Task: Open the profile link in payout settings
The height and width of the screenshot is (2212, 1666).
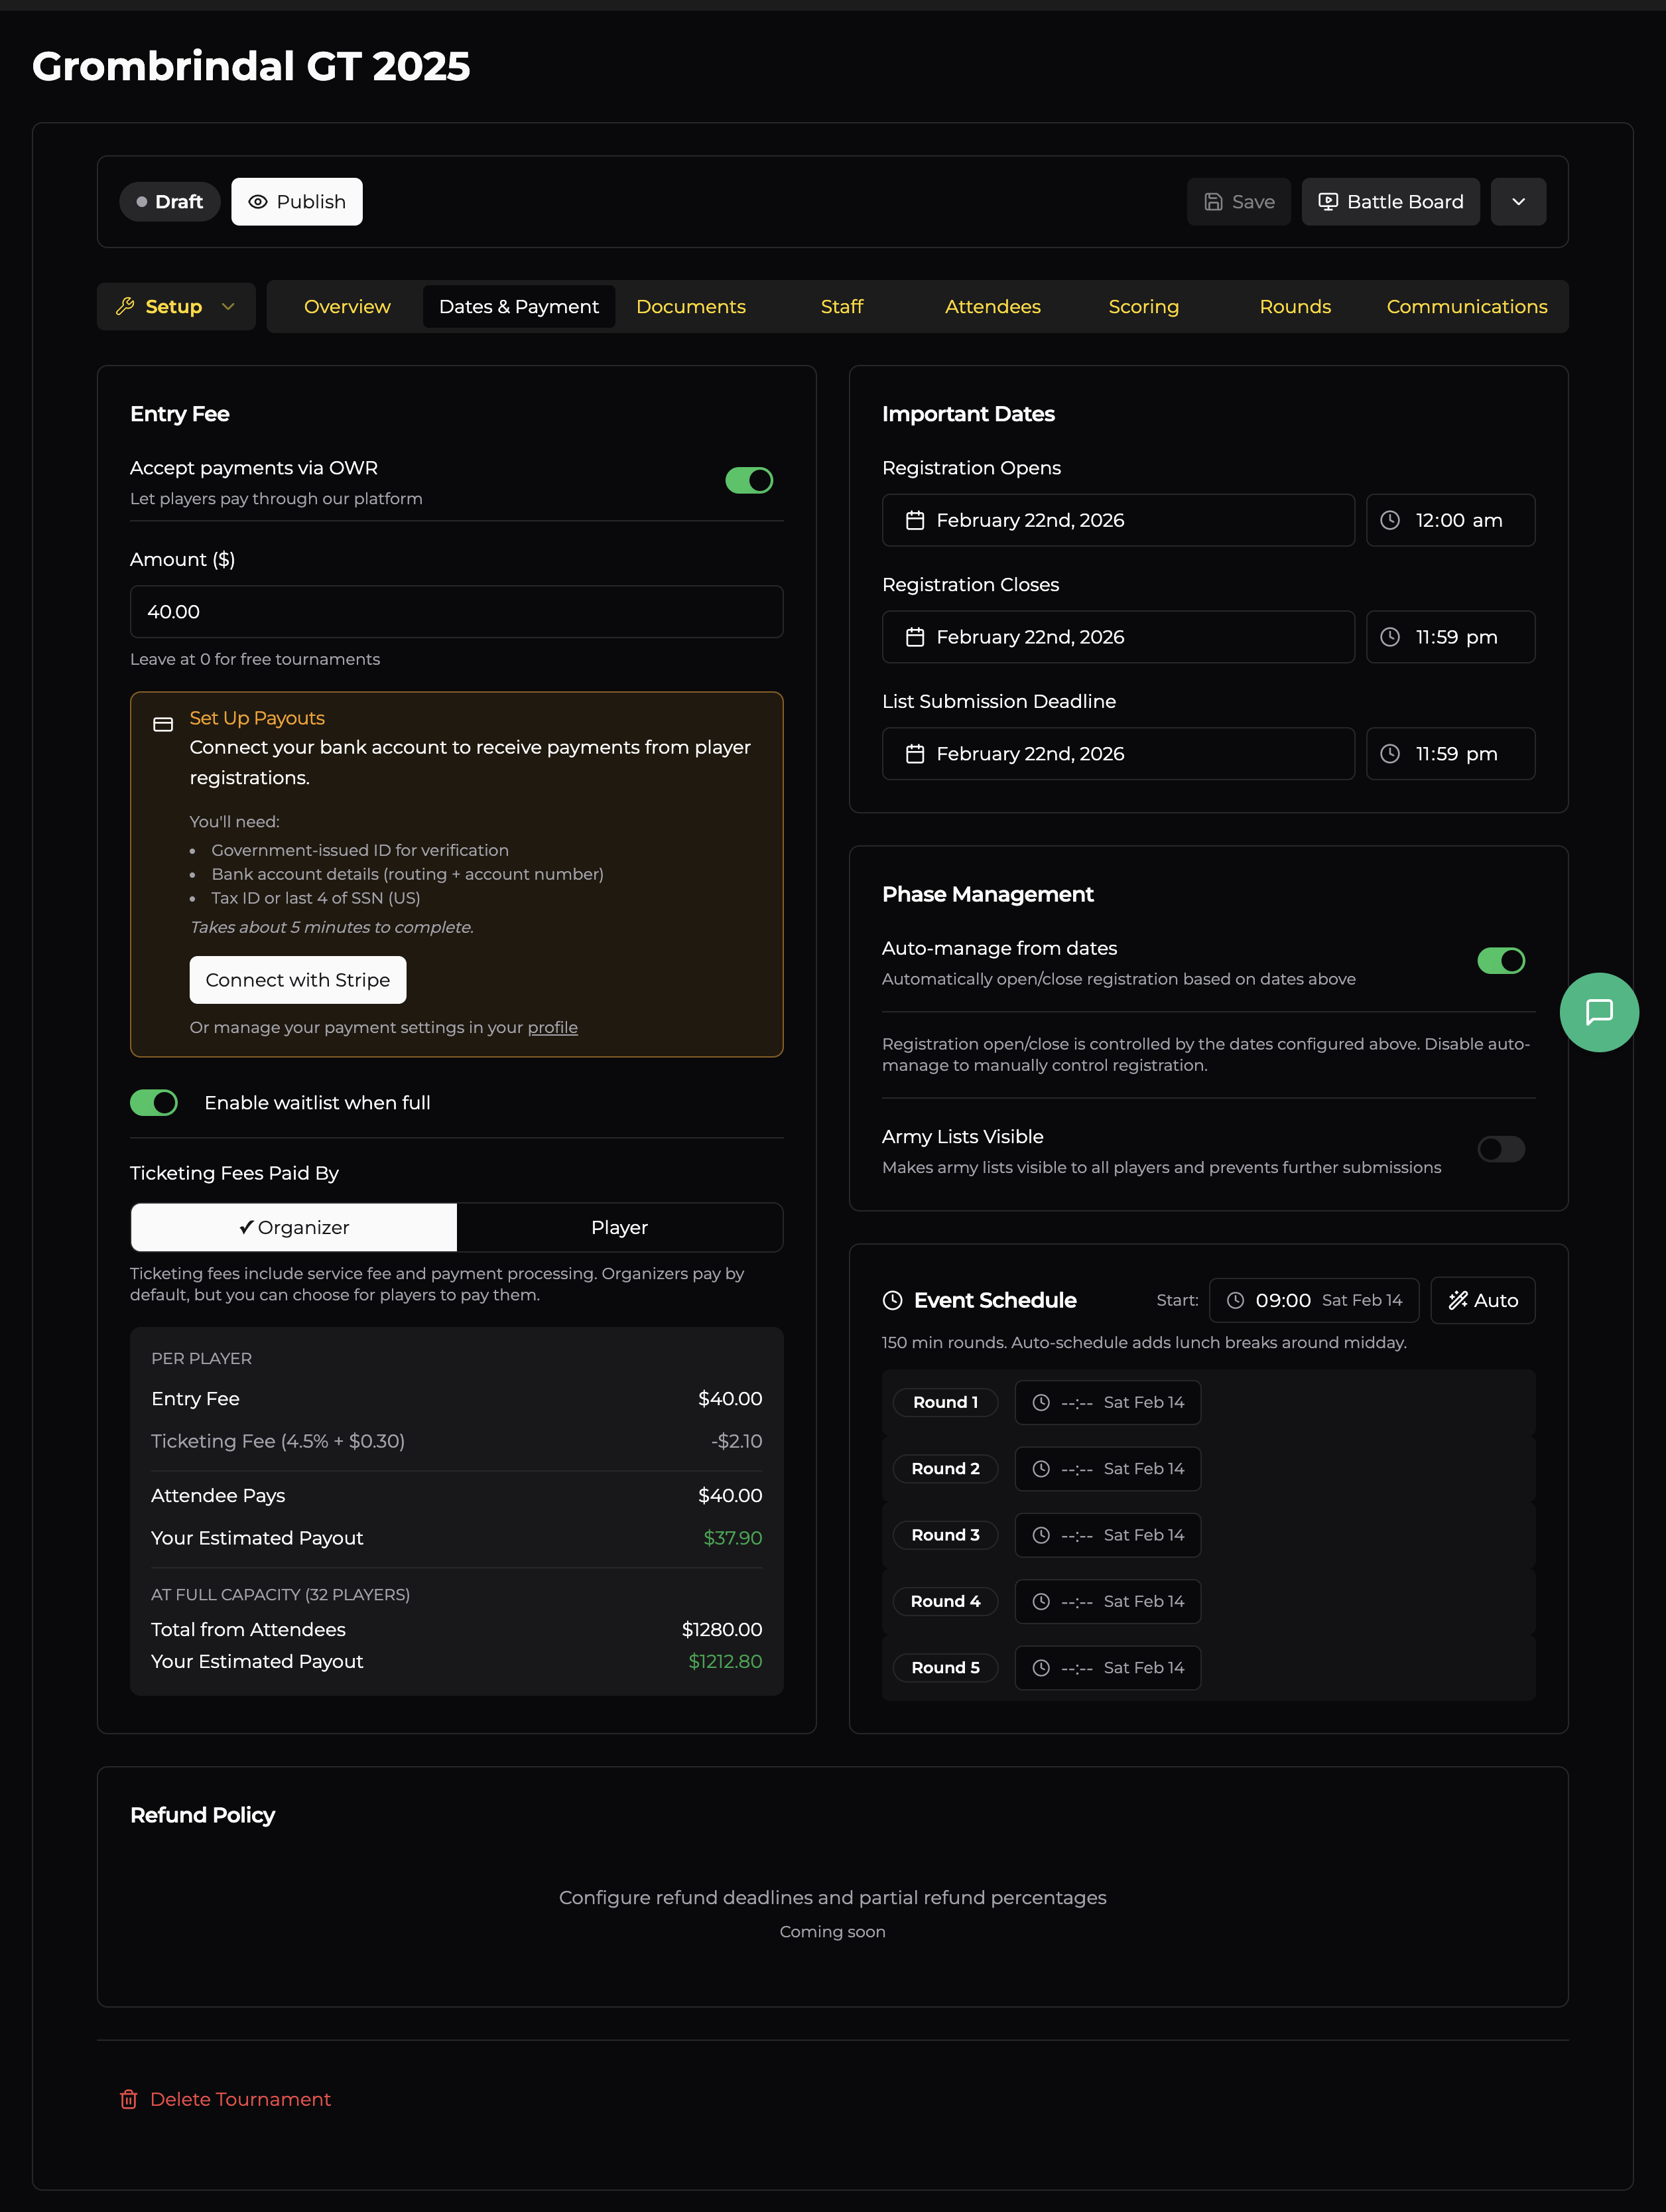Action: pyautogui.click(x=552, y=1027)
